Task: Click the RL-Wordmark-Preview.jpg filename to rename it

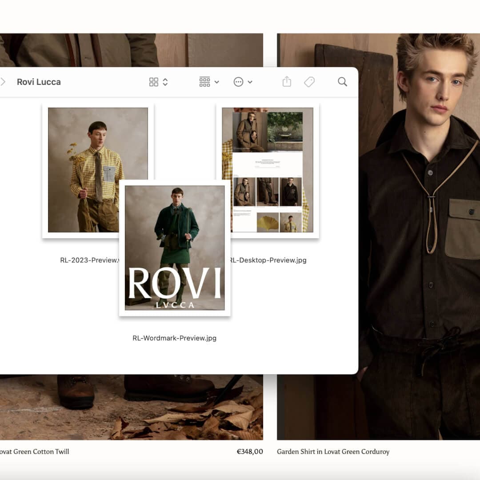Action: [x=173, y=338]
